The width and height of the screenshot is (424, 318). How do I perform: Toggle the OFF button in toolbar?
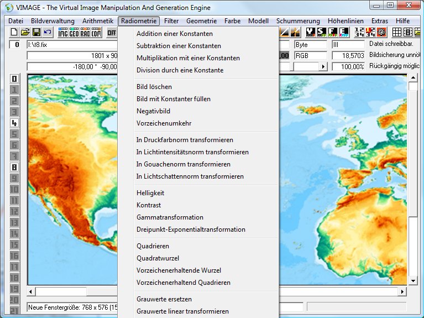tap(112, 33)
